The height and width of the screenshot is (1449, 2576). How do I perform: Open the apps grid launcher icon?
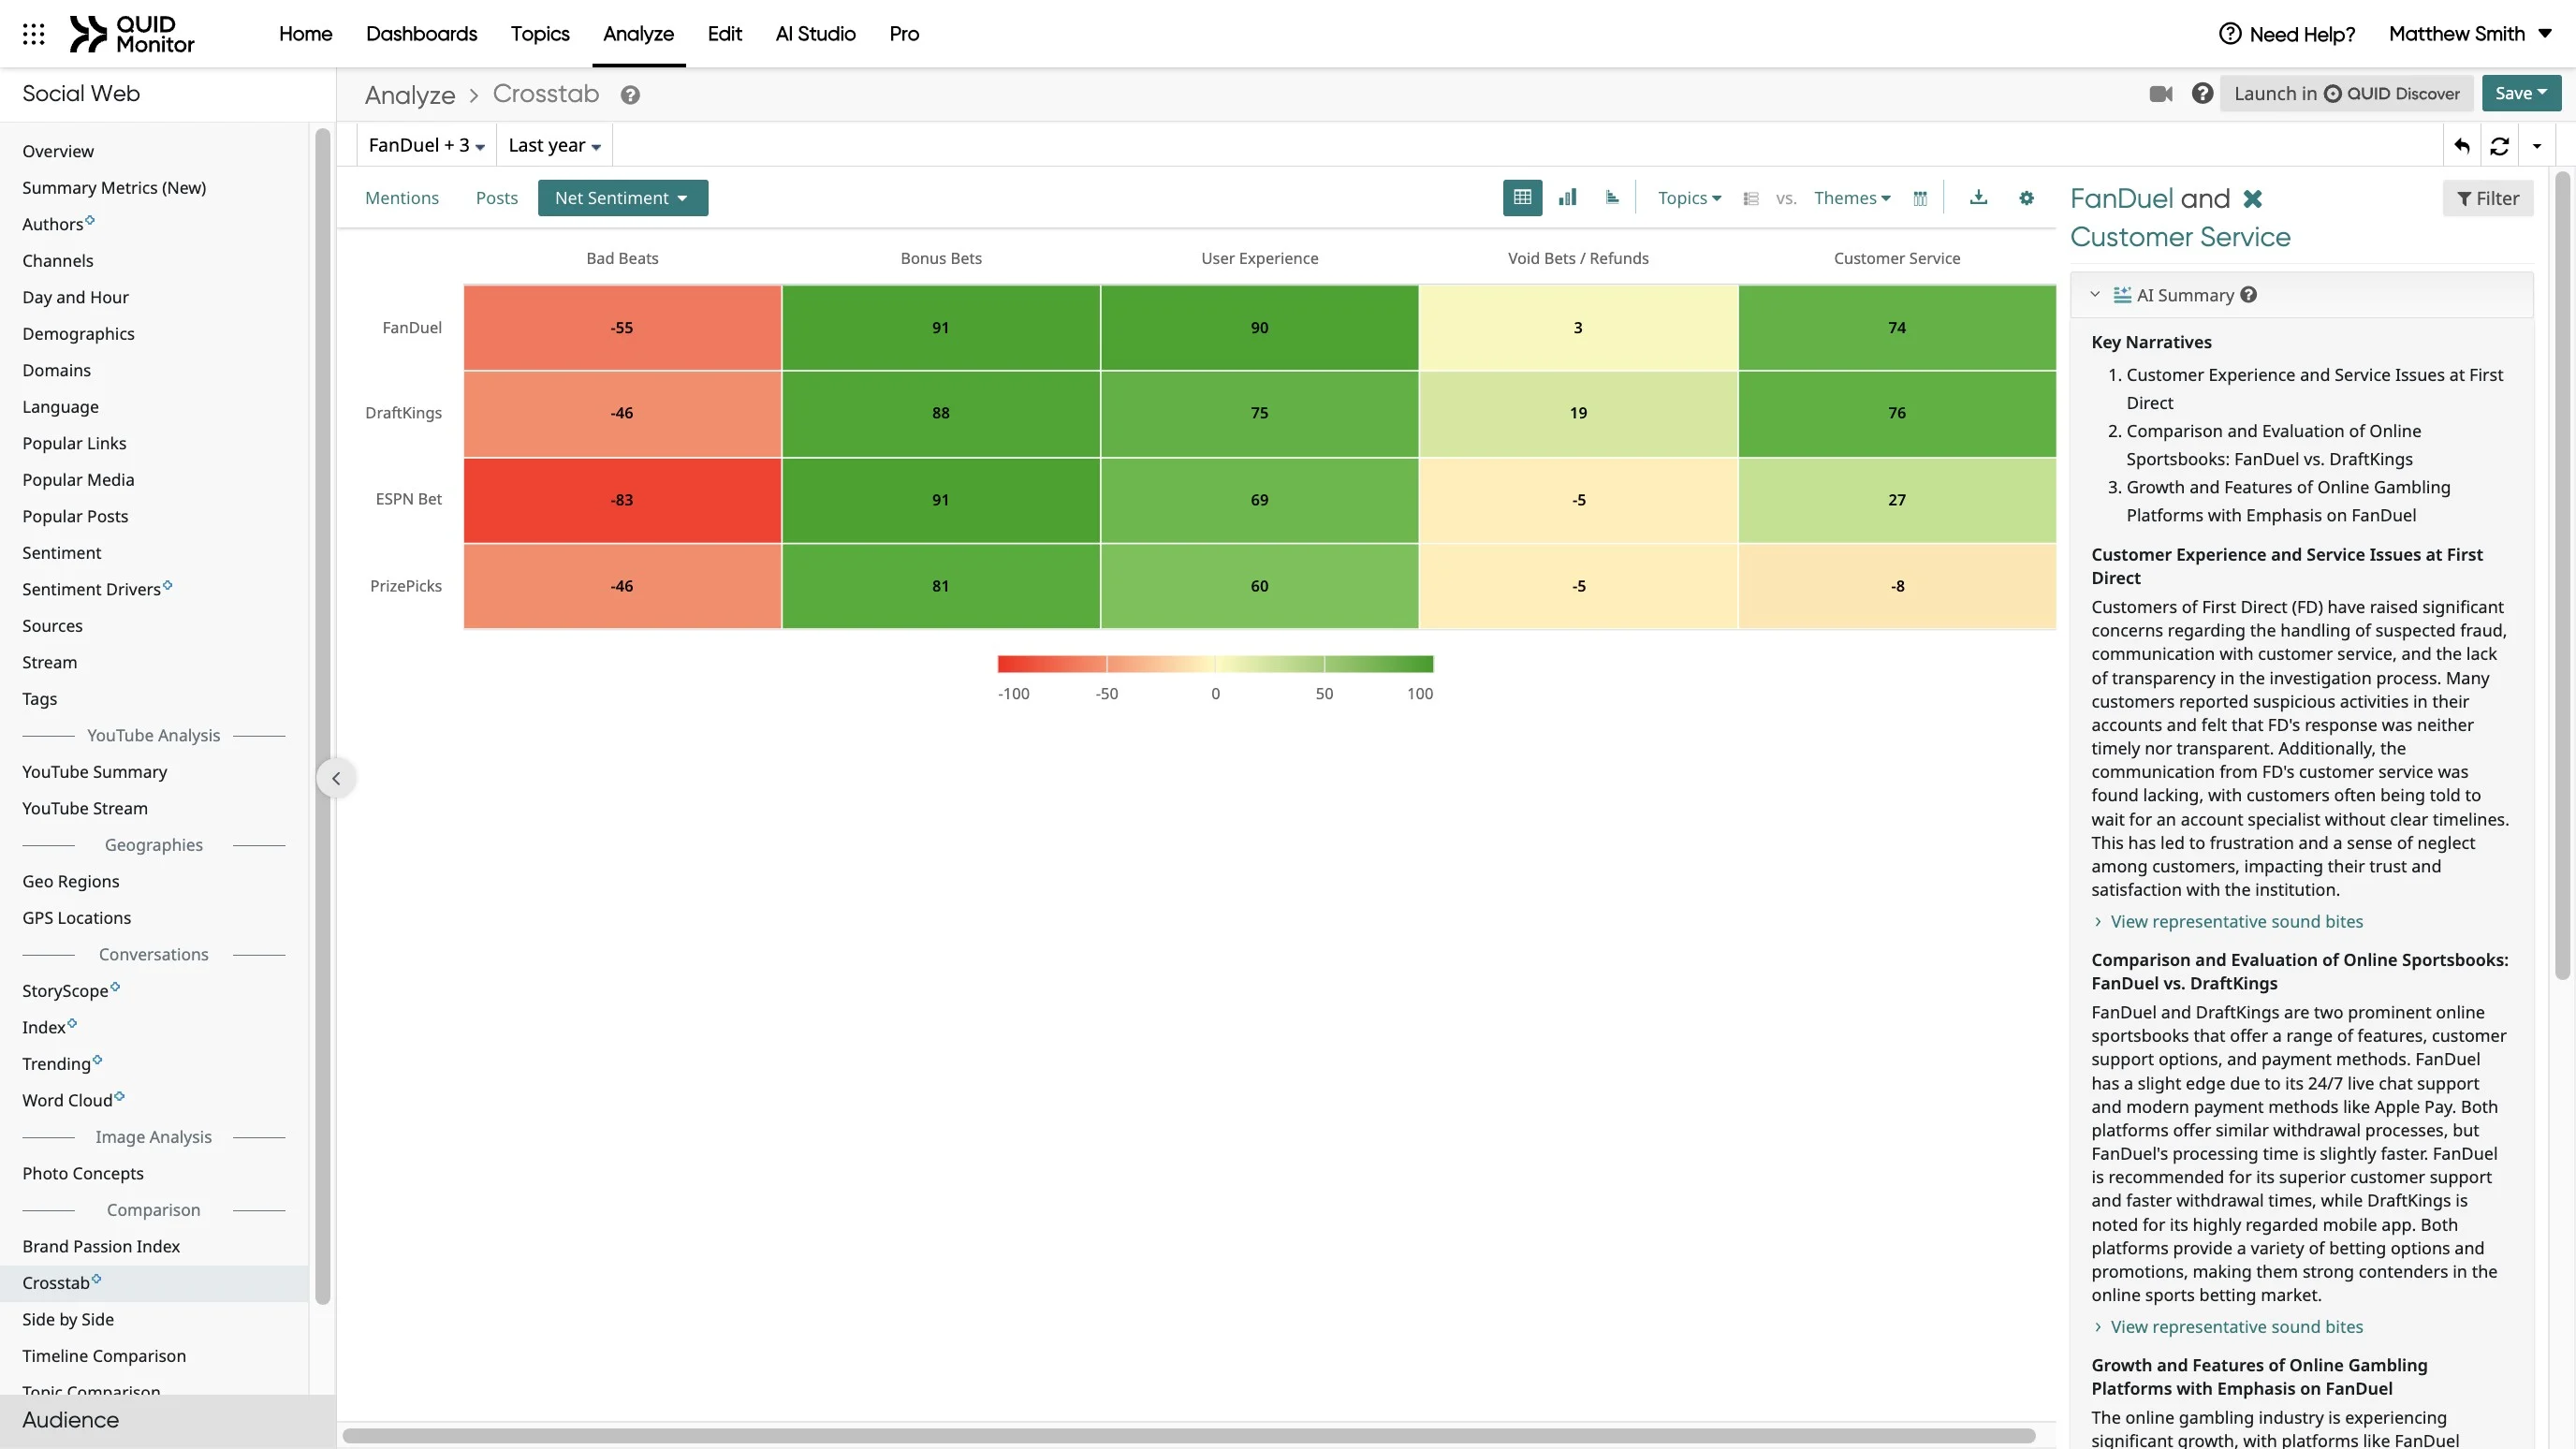[33, 34]
